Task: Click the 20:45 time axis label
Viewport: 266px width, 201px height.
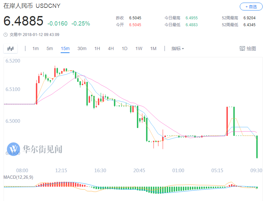Action: pos(139,170)
